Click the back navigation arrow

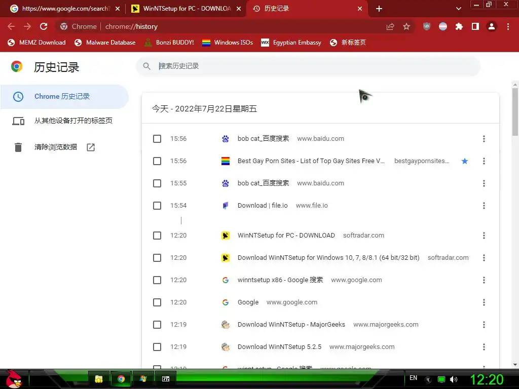11,26
